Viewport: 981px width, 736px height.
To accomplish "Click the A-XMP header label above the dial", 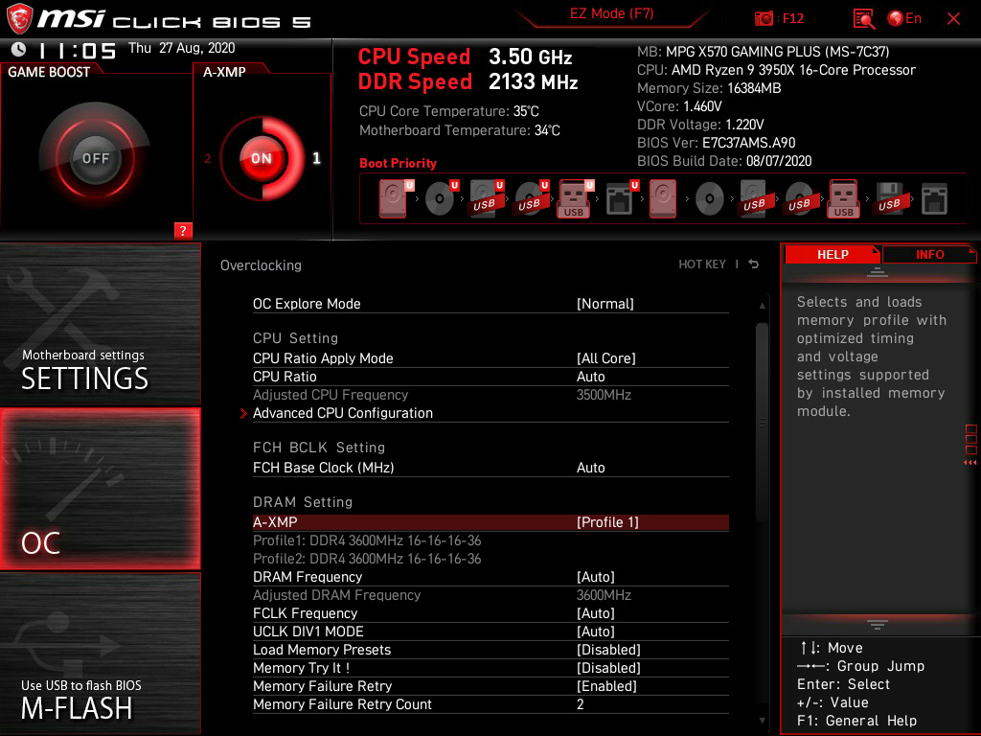I will 224,72.
